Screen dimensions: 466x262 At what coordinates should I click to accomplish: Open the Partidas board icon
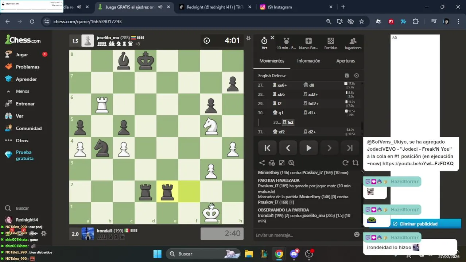331,43
